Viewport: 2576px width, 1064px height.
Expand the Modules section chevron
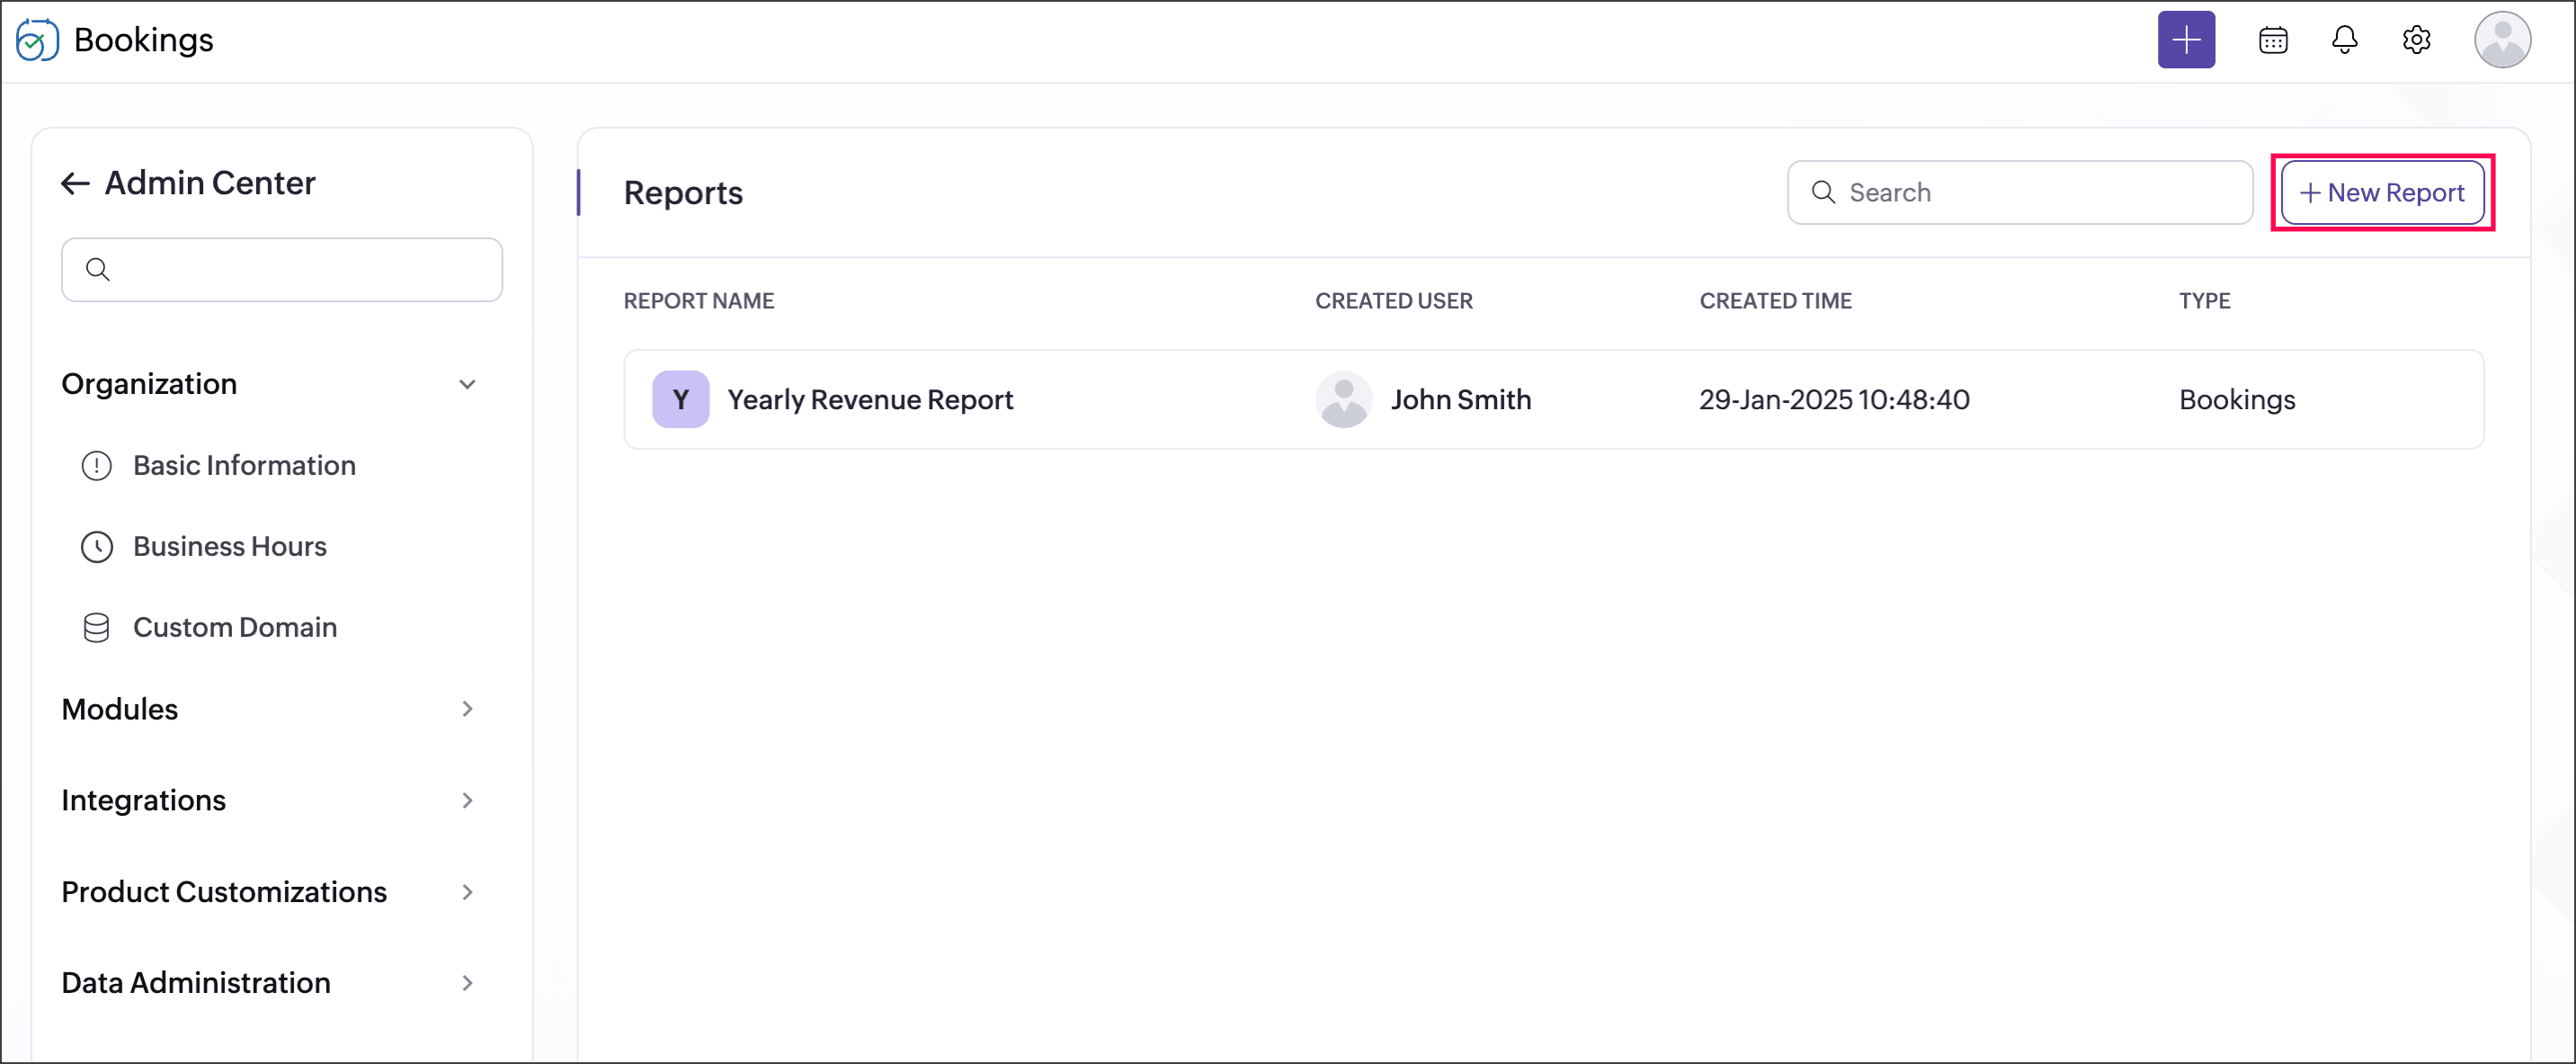point(467,709)
